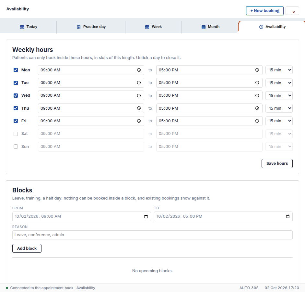The width and height of the screenshot is (305, 292).
Task: Open time picker clock for Thu end time
Action: tap(257, 108)
